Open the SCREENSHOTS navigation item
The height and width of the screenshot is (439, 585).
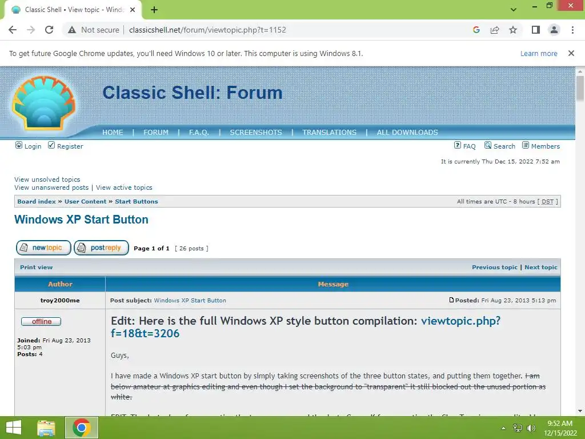point(256,133)
